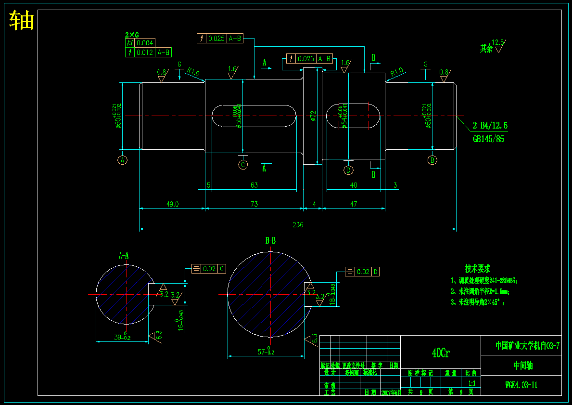572x405 pixels.
Task: Select the '2×G' annotation label
Action: click(132, 35)
